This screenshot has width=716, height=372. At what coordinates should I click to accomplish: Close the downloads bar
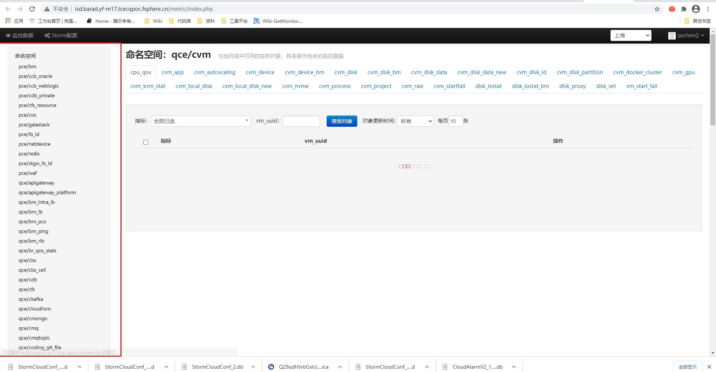point(709,367)
